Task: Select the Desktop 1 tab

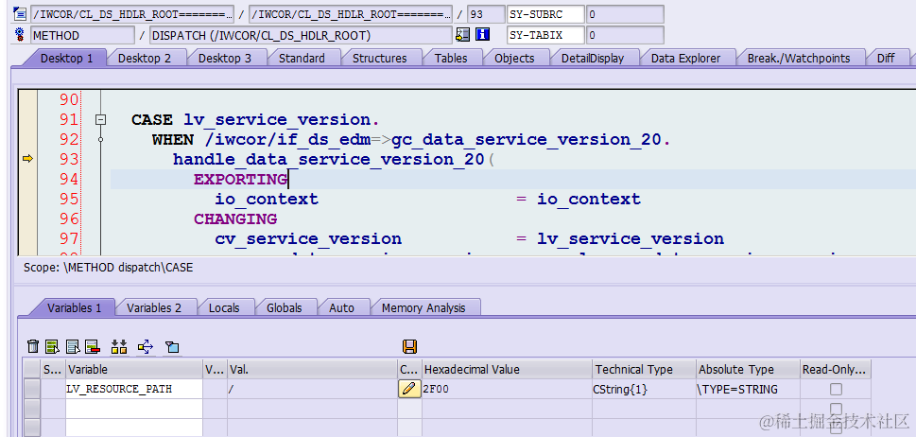Action: 66,58
